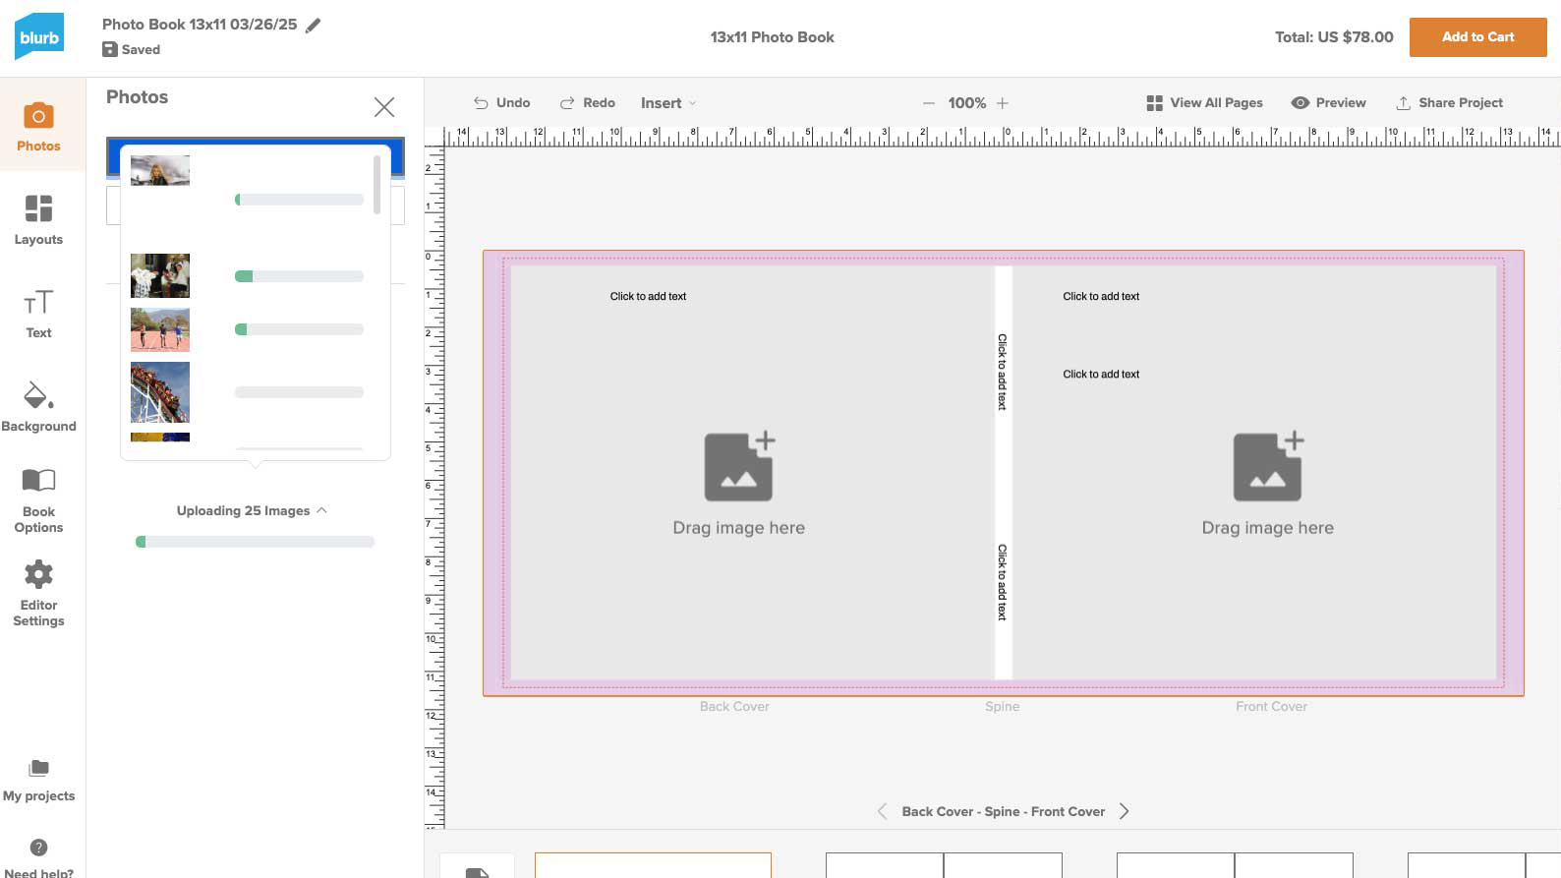Click the pencil icon to rename project
Screen dimensions: 1561x878
(313, 26)
